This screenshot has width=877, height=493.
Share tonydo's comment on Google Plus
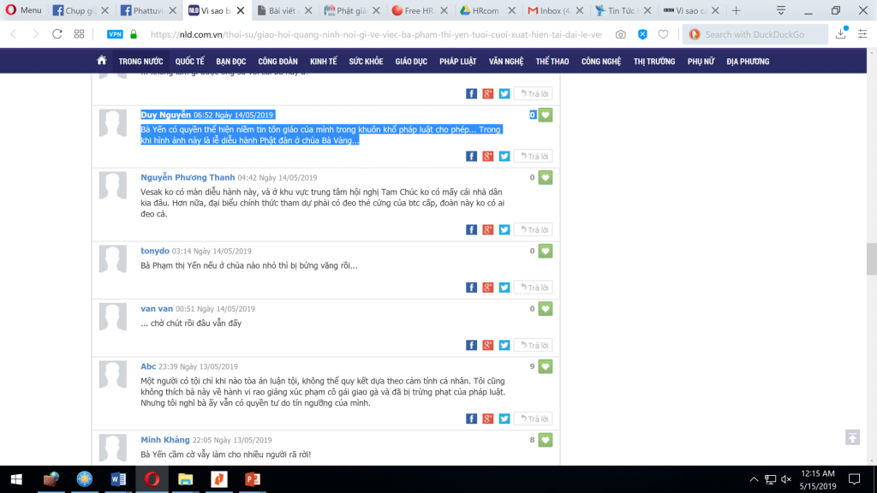(x=488, y=288)
